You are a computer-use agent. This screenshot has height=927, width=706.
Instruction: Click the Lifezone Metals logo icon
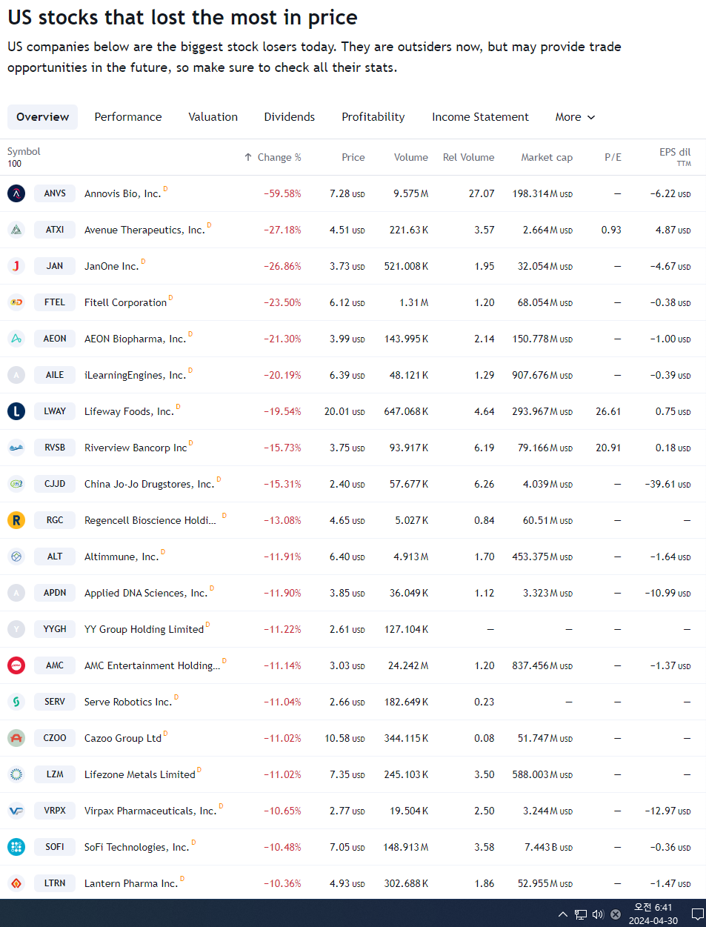[16, 774]
